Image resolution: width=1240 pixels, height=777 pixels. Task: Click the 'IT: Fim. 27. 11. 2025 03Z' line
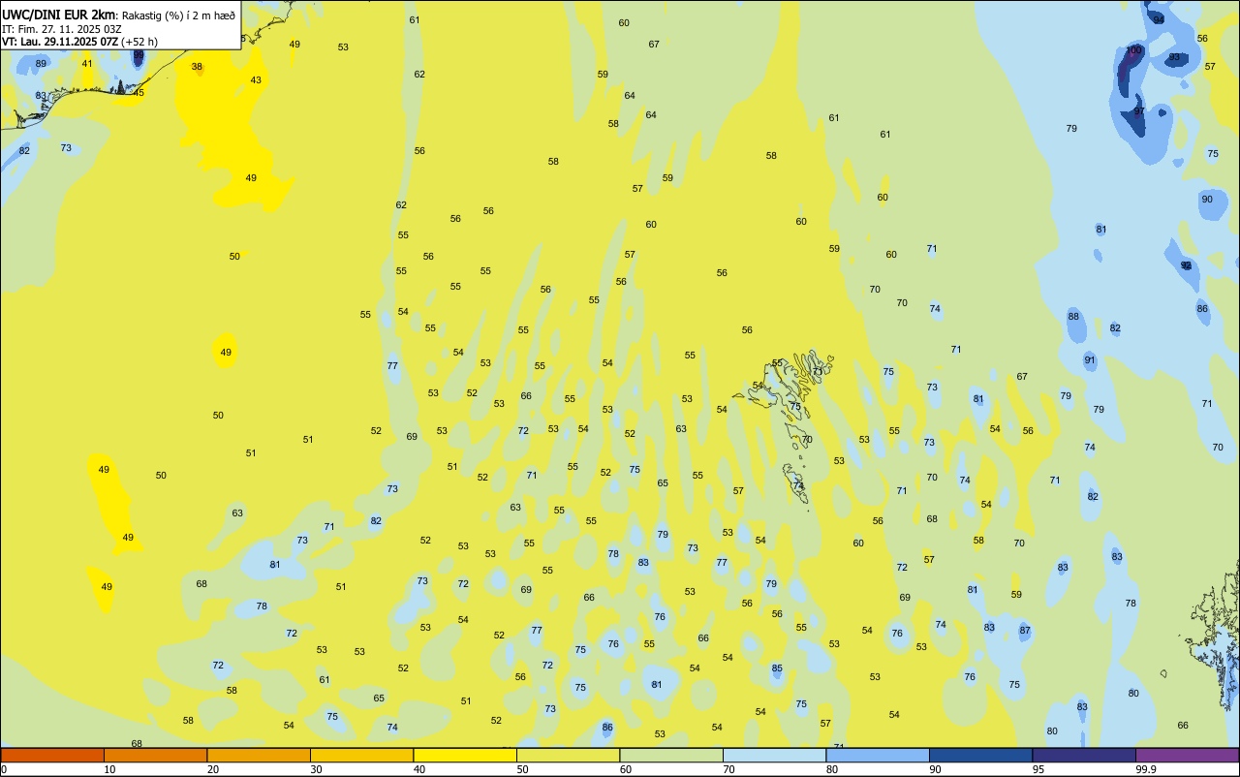point(61,29)
